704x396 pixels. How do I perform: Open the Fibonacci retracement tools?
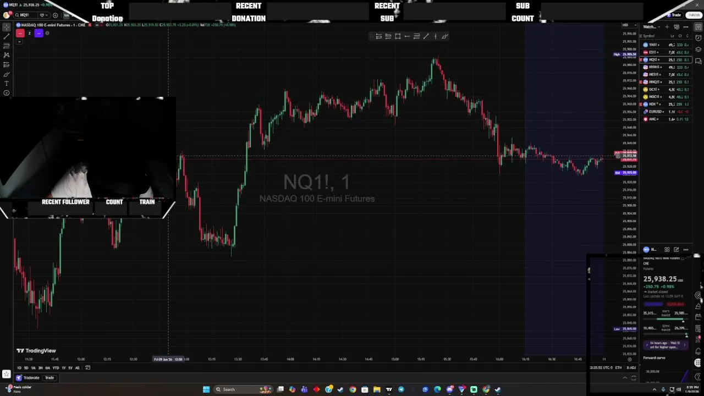point(6,45)
